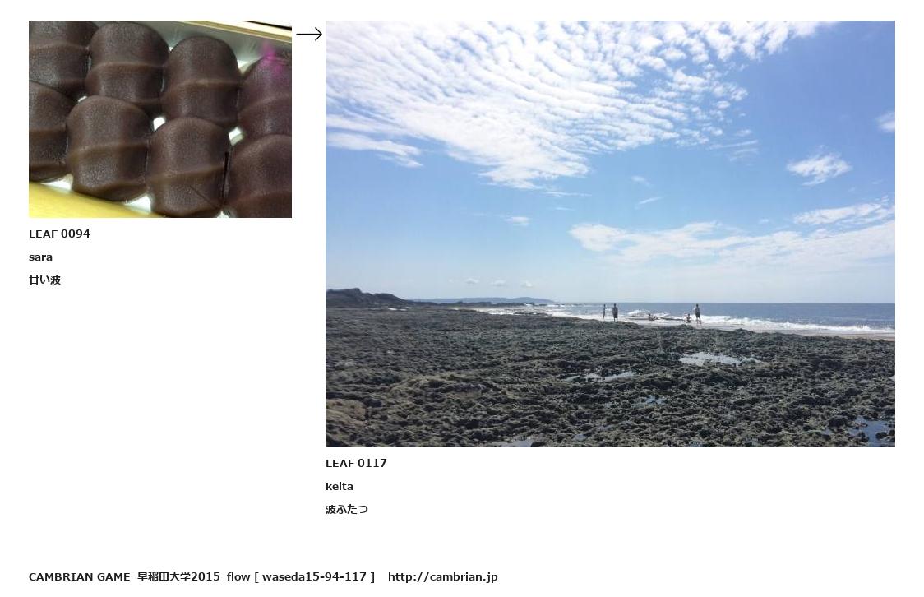Viewport: 924px width, 597px height.
Task: Open the large beach and sky photo
Action: pyautogui.click(x=610, y=234)
